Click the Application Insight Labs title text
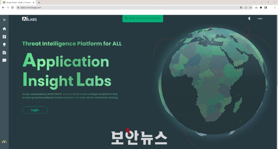 (67, 71)
